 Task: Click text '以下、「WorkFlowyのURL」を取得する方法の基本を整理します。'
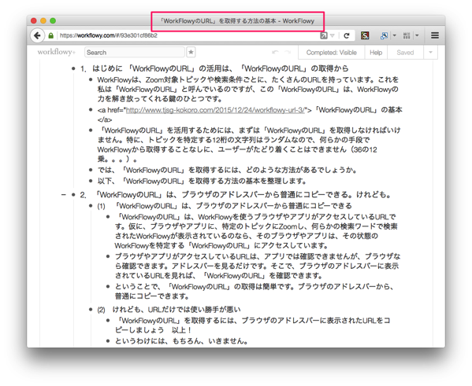pos(202,181)
